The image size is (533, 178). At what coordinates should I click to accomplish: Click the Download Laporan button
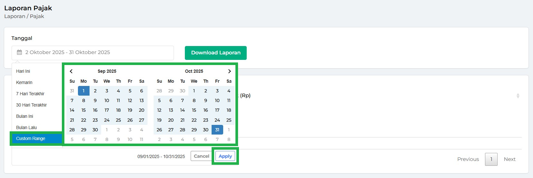coord(216,53)
